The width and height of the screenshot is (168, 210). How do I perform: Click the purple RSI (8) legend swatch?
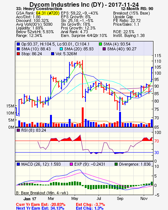pyautogui.click(x=18, y=130)
